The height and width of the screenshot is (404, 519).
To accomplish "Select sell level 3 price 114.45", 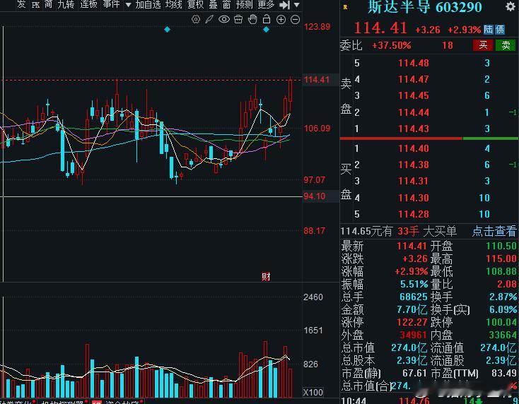I will pyautogui.click(x=414, y=95).
